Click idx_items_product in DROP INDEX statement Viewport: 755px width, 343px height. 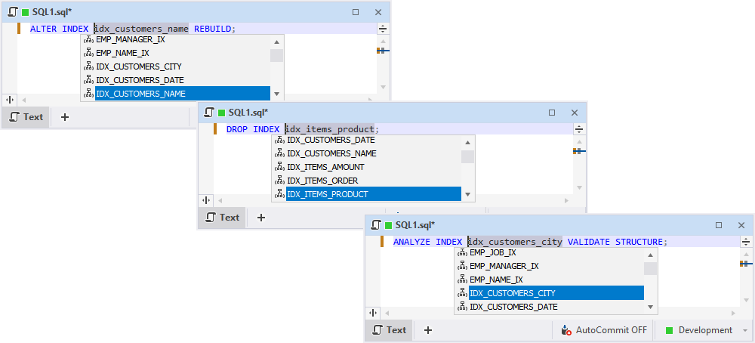tap(329, 129)
